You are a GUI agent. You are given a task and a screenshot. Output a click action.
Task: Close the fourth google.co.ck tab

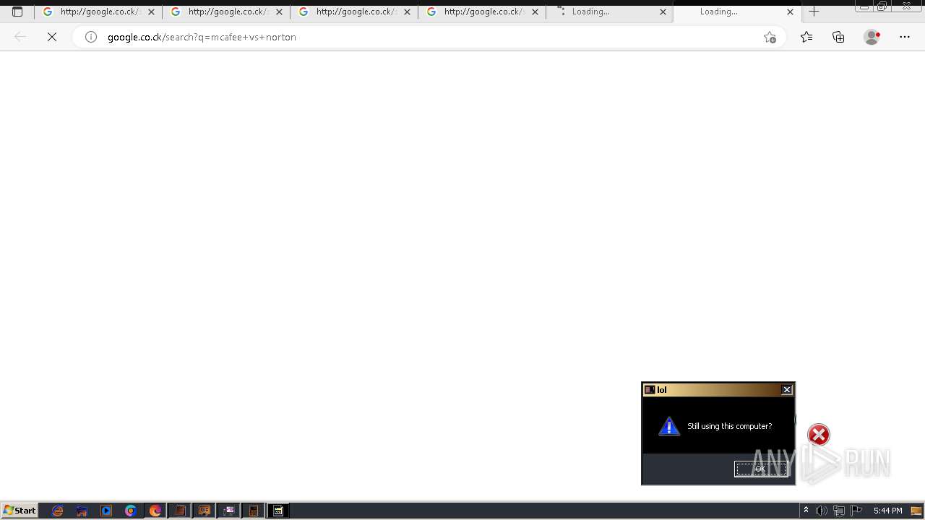(x=535, y=12)
